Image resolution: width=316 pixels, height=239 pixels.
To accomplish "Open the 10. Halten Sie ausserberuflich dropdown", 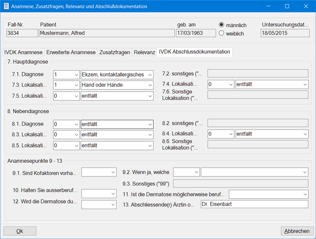I will pos(113,193).
